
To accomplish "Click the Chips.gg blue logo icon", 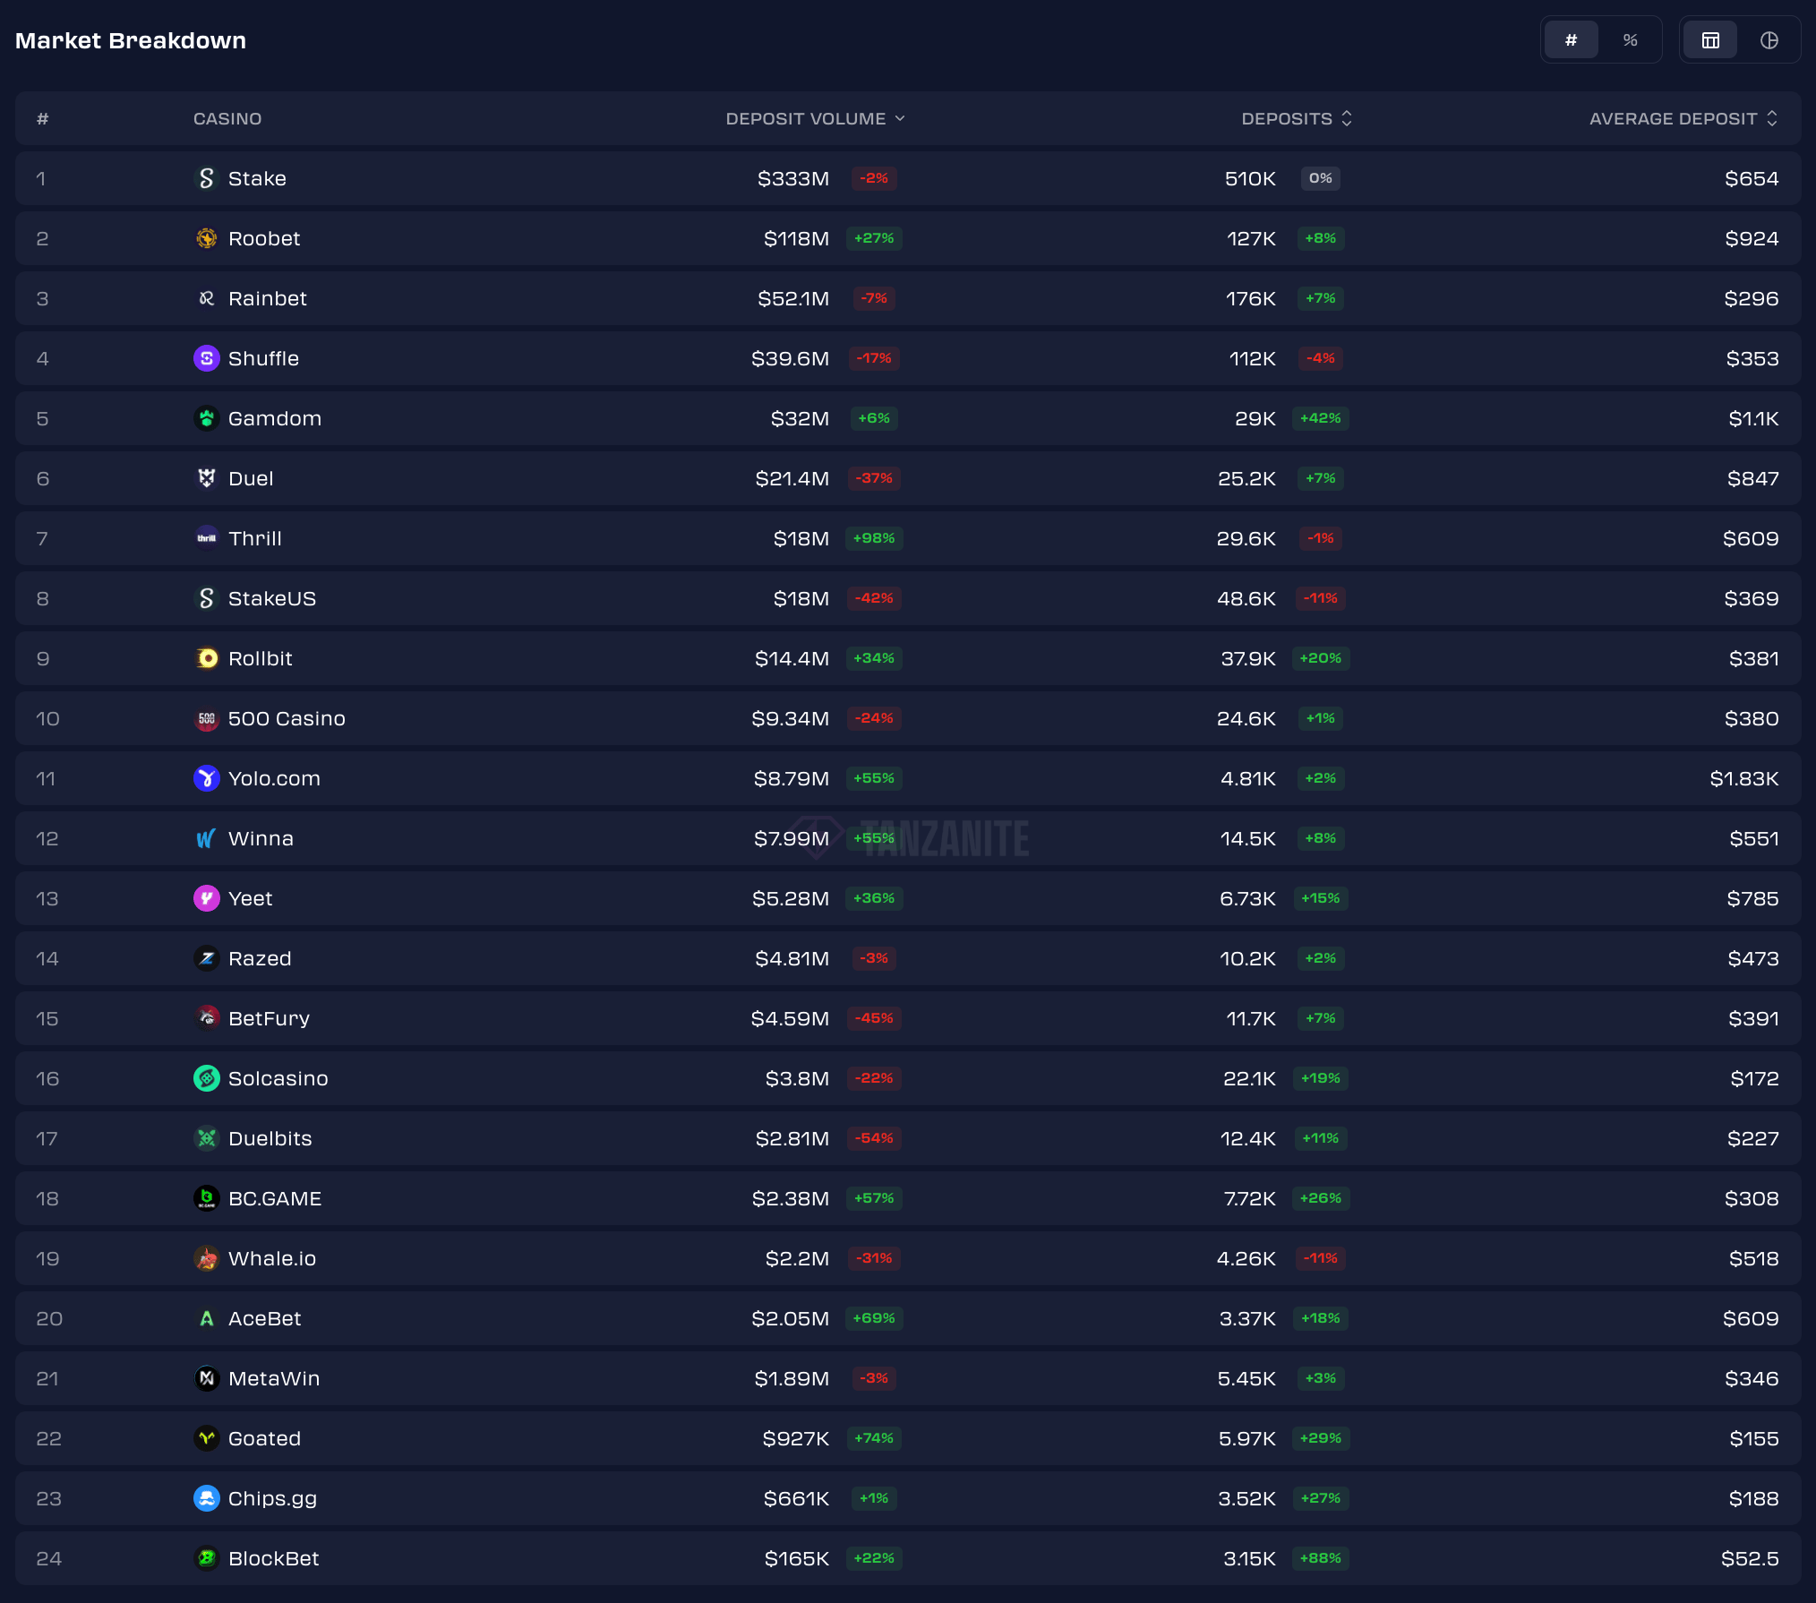I will point(207,1498).
